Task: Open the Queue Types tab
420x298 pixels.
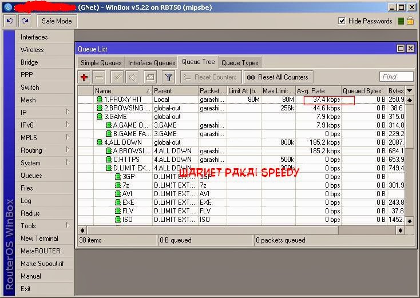Action: tap(240, 63)
